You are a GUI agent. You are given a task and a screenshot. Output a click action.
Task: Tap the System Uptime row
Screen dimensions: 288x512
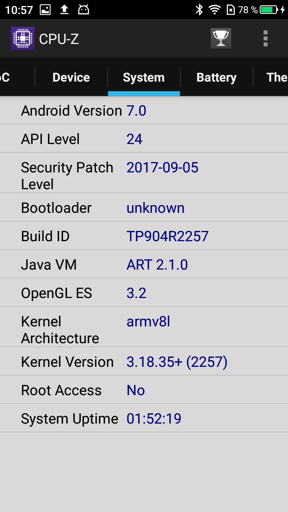144,418
